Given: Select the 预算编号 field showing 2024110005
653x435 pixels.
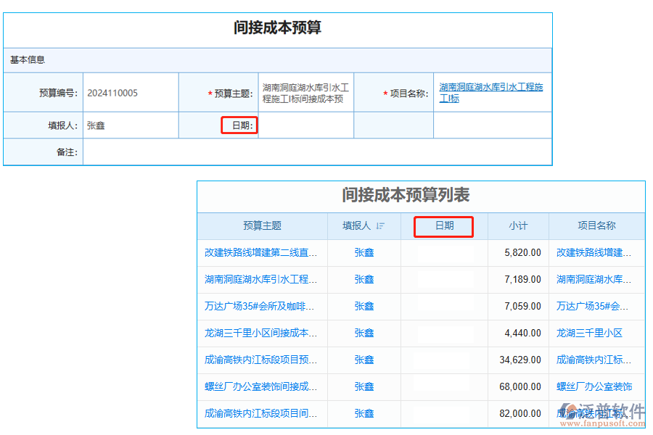Looking at the screenshot, I should point(131,93).
